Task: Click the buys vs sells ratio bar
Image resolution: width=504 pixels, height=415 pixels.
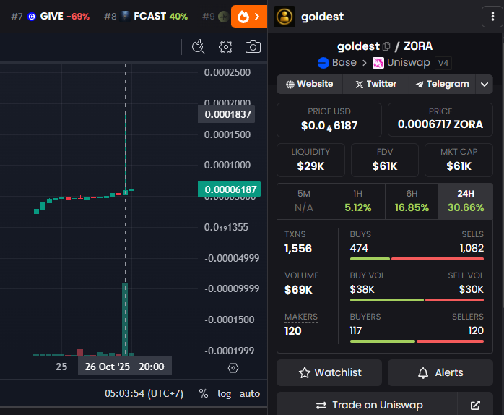Action: (417, 259)
